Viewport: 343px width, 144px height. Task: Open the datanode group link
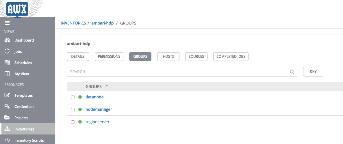(x=94, y=97)
